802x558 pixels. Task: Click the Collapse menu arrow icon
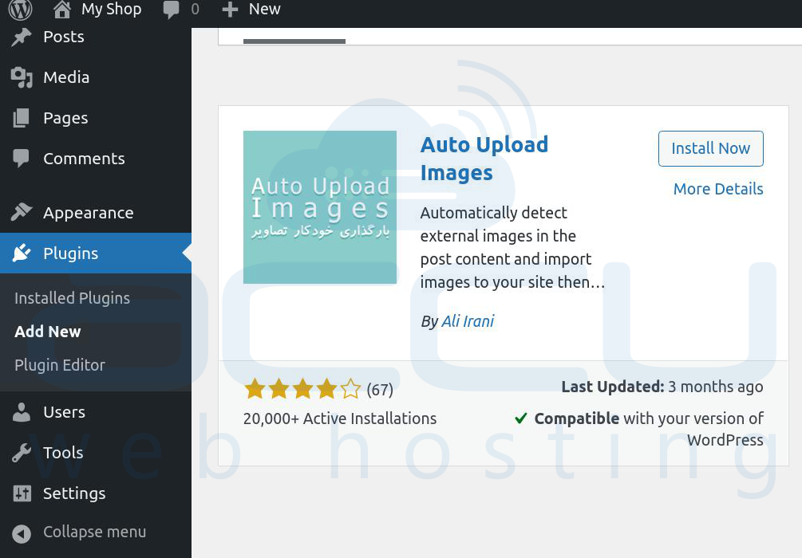pyautogui.click(x=22, y=533)
